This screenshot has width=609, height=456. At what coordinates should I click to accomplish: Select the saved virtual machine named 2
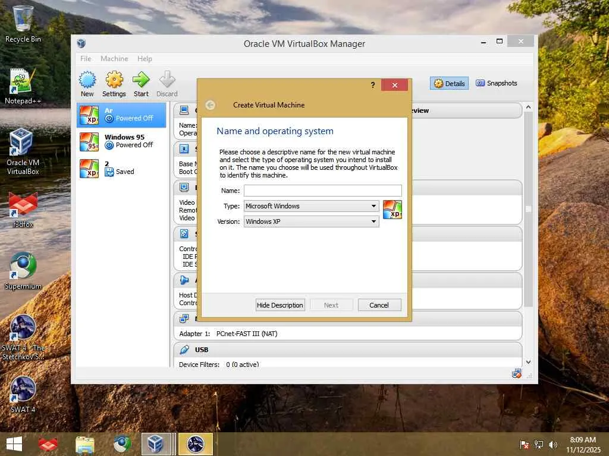[121, 168]
